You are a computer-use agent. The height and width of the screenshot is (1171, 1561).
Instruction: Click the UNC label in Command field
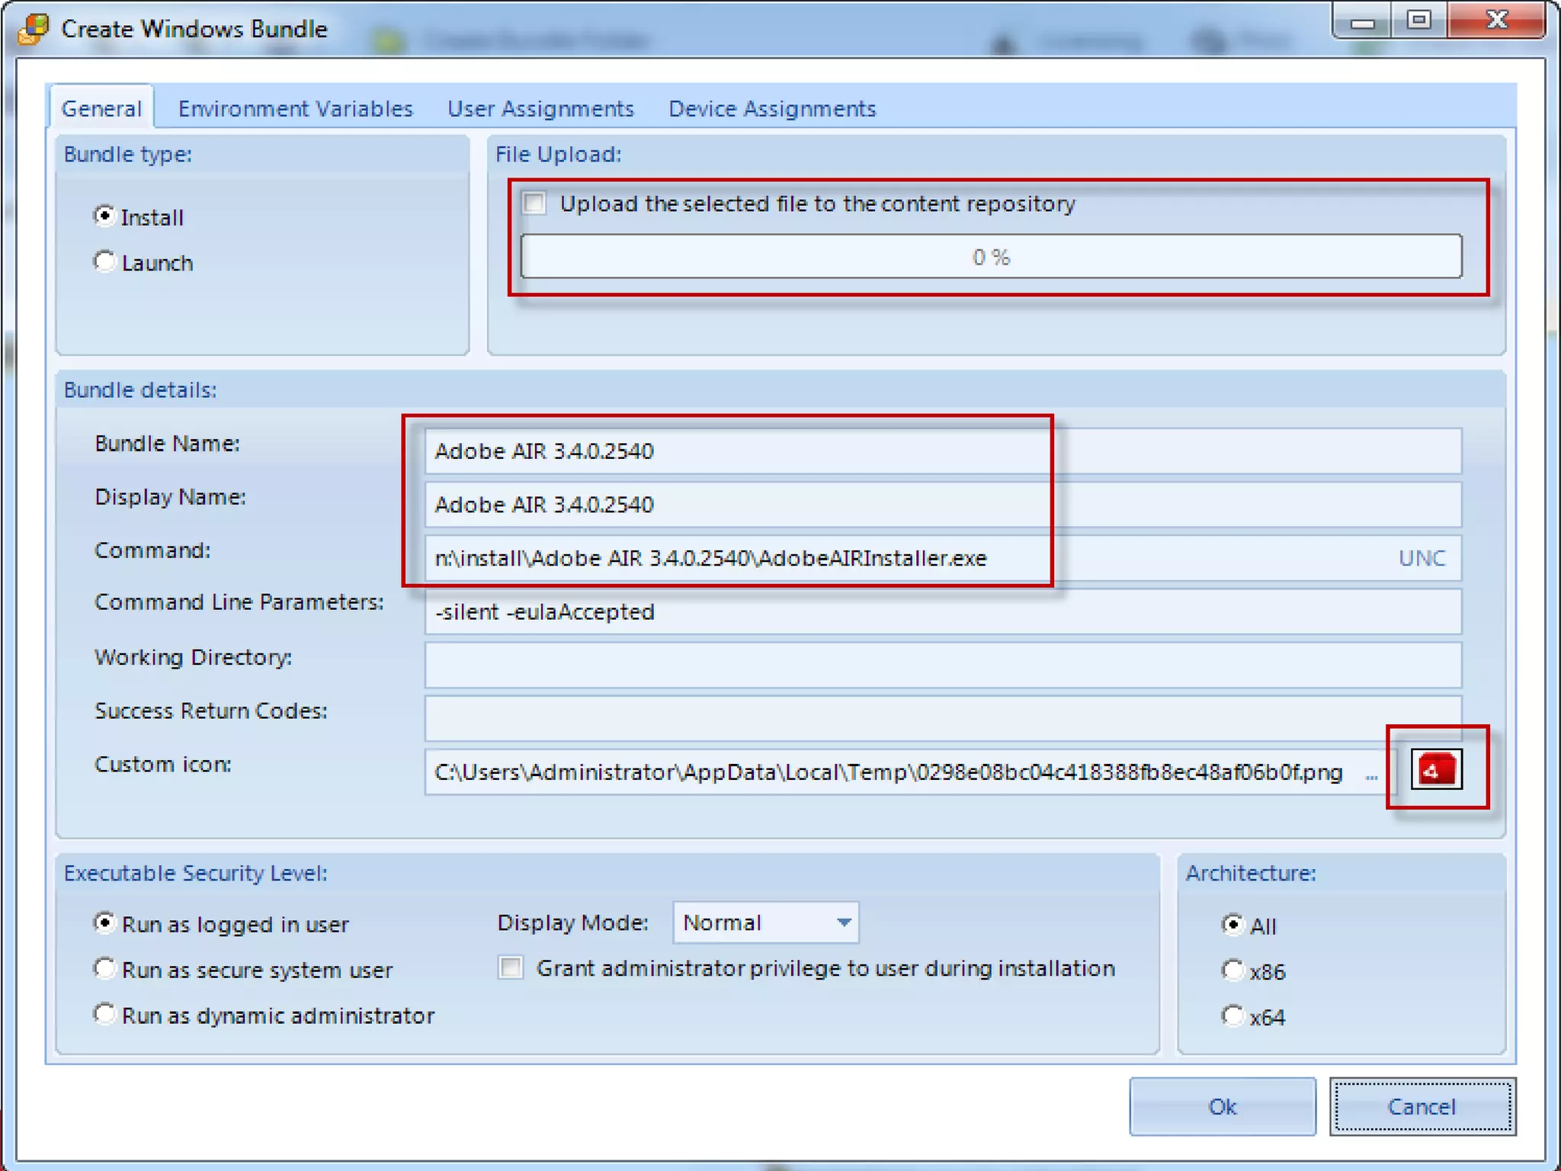click(1422, 558)
